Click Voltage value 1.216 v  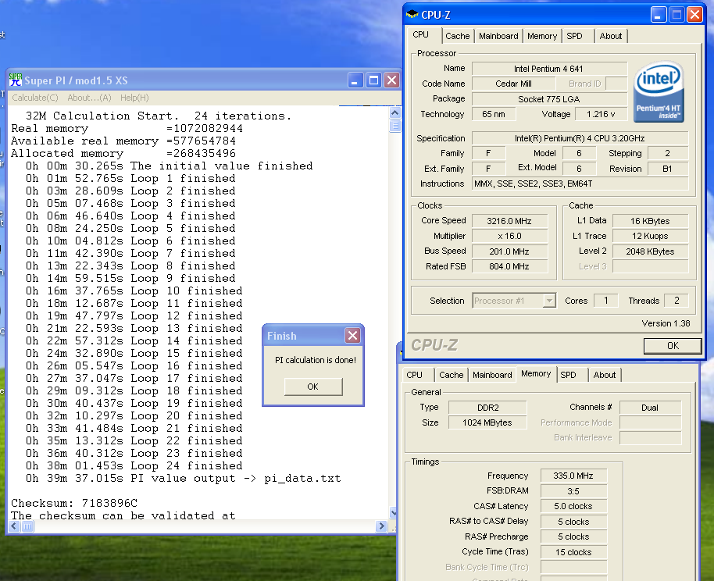(x=601, y=114)
